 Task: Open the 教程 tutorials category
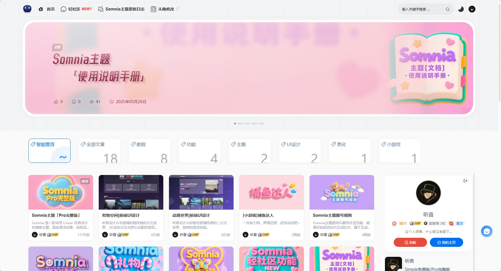[149, 151]
